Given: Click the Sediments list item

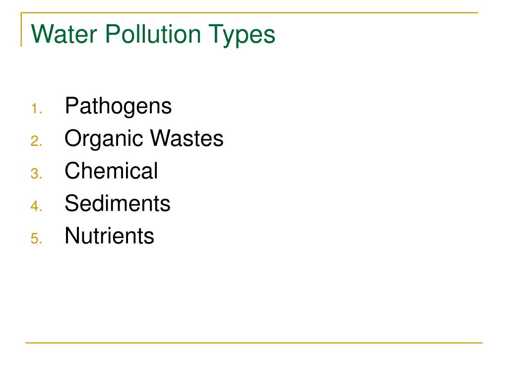Looking at the screenshot, I should click(x=117, y=203).
